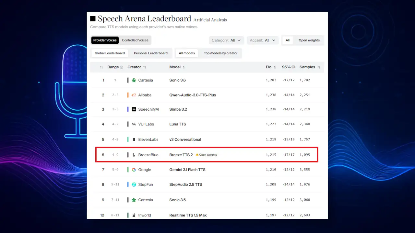Open the Accent dropdown
Screen dimensions: 415x233
tap(263, 40)
